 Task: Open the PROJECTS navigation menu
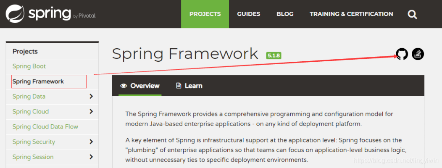[x=205, y=14]
